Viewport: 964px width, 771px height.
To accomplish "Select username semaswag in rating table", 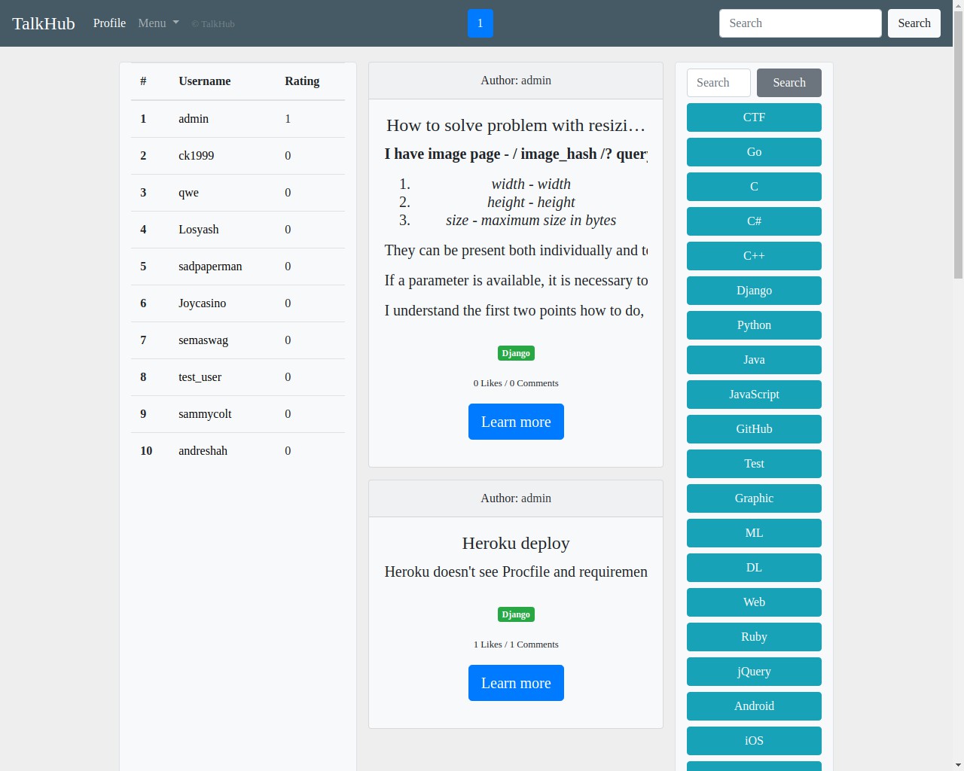I will click(203, 340).
